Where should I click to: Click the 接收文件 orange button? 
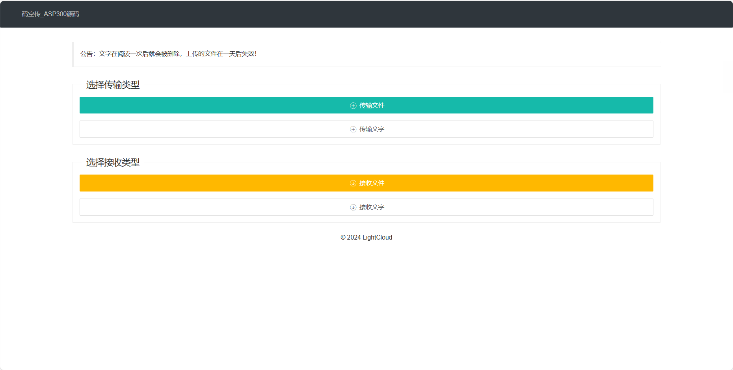366,183
